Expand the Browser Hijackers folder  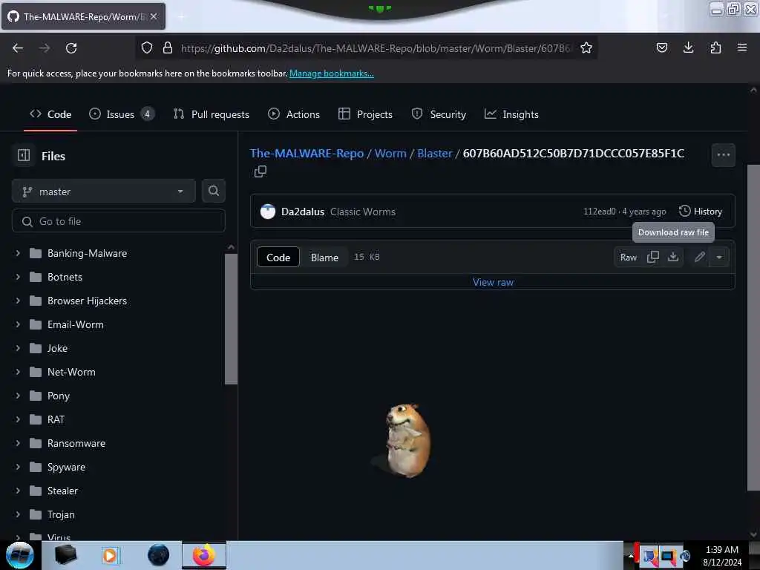coord(18,301)
